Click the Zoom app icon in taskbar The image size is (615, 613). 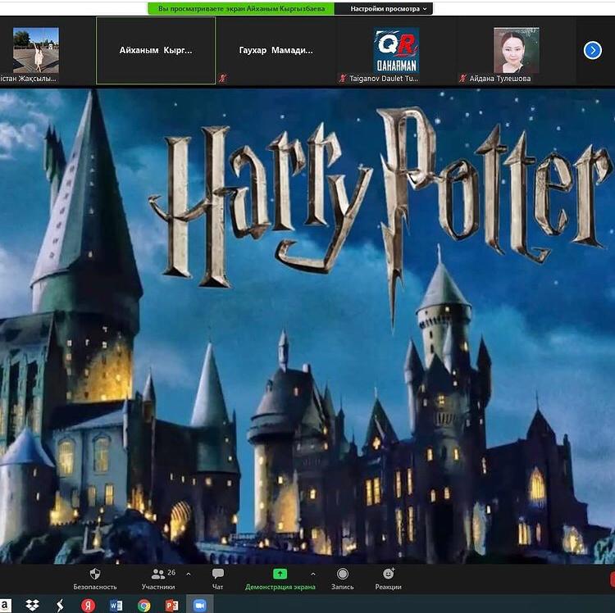coord(199,605)
